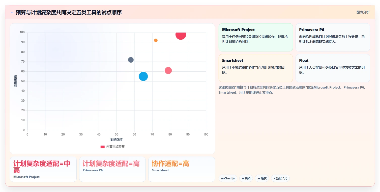The width and height of the screenshot is (380, 192).
Task: Open the Smartsheet info card
Action: click(256, 68)
